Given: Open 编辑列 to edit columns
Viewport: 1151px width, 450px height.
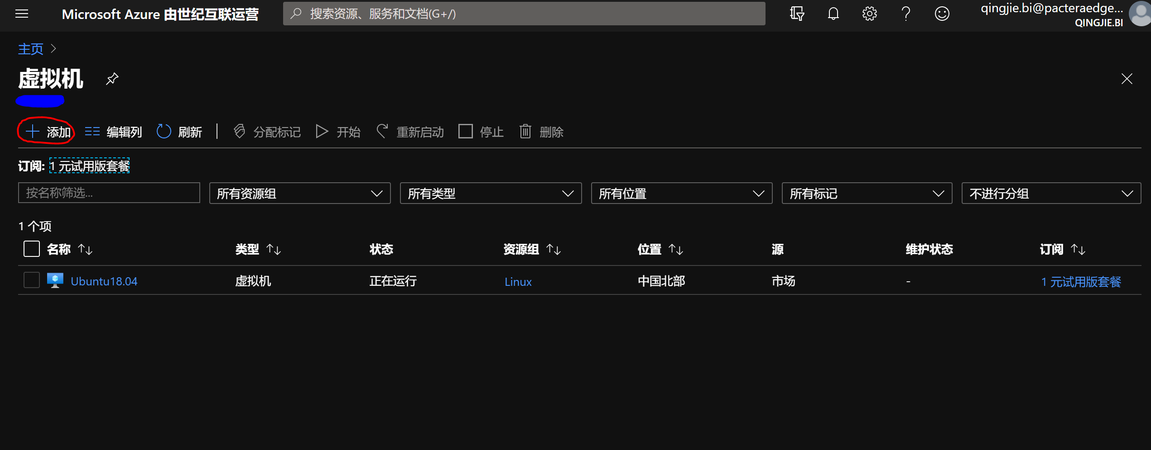Looking at the screenshot, I should 113,132.
